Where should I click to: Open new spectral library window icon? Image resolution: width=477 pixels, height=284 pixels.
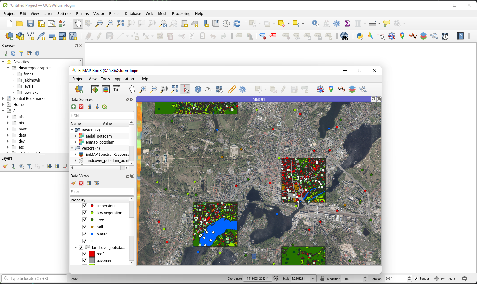[106, 89]
